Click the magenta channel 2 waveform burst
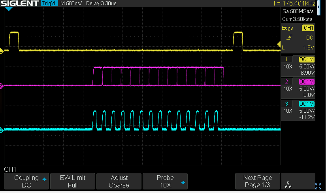Viewport: 326px width, 193px height. coord(158,76)
